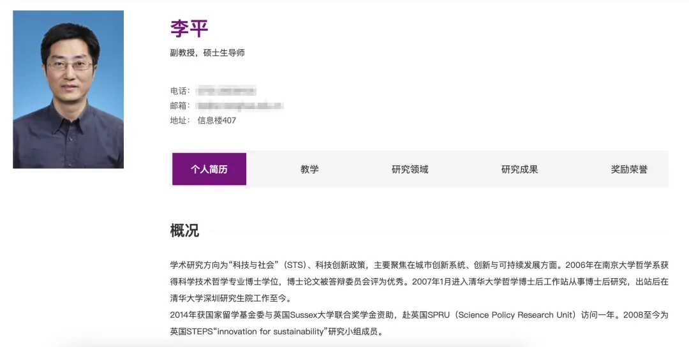689x347 pixels.
Task: Go to the 奖励荣誉 tab
Action: pos(629,169)
